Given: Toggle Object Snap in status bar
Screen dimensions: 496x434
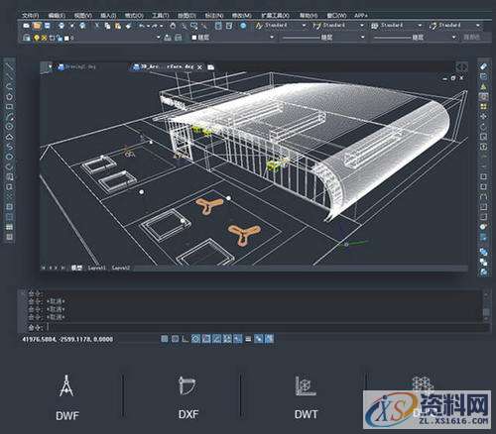Looking at the screenshot, I should tap(206, 339).
